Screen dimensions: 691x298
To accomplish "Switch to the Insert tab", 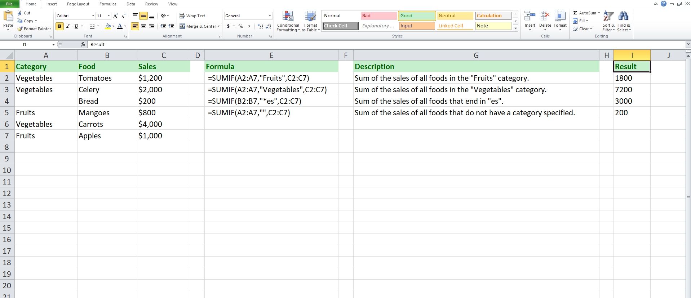I will click(52, 4).
